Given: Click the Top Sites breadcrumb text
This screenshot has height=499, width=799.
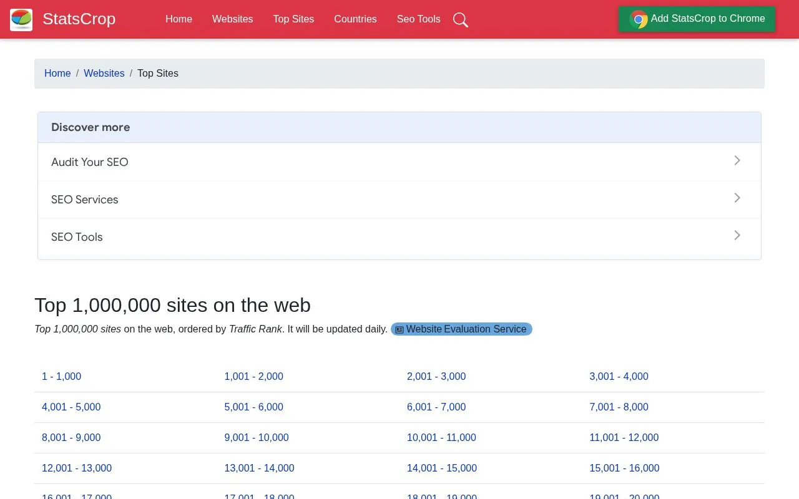Looking at the screenshot, I should tap(158, 74).
